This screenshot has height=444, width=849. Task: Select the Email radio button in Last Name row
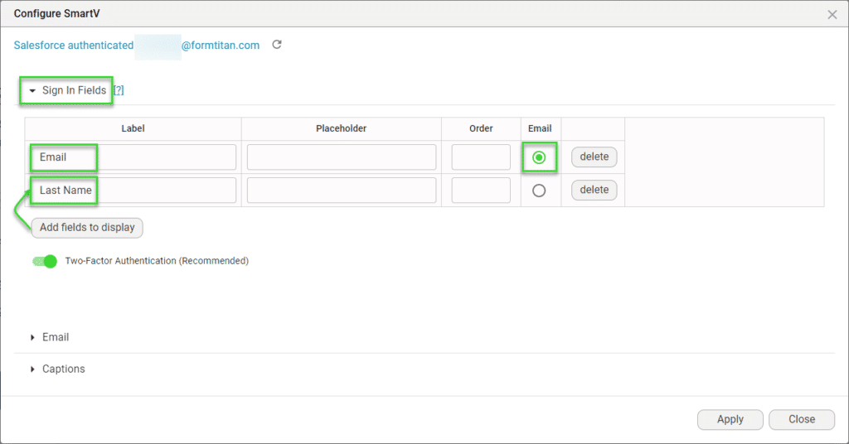pyautogui.click(x=539, y=191)
